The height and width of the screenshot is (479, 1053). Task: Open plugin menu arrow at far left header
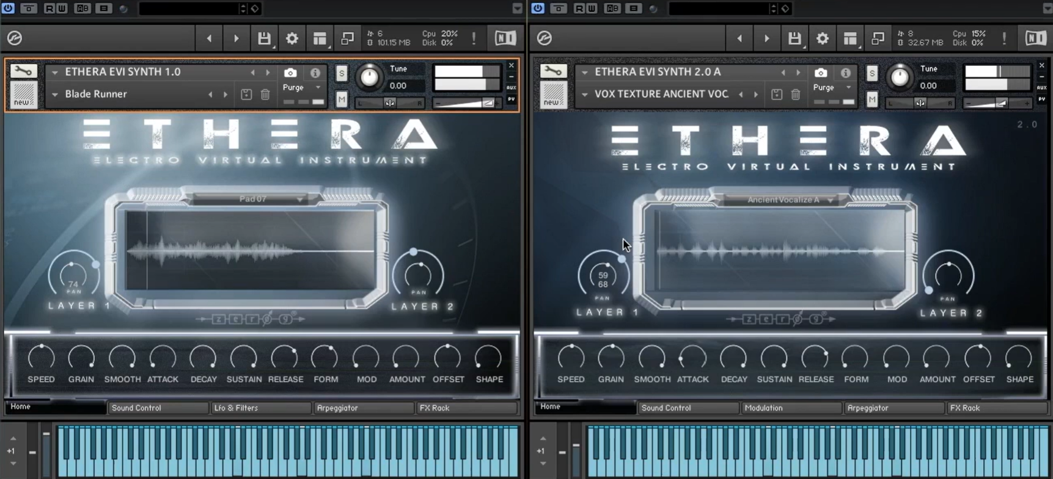[x=517, y=9]
